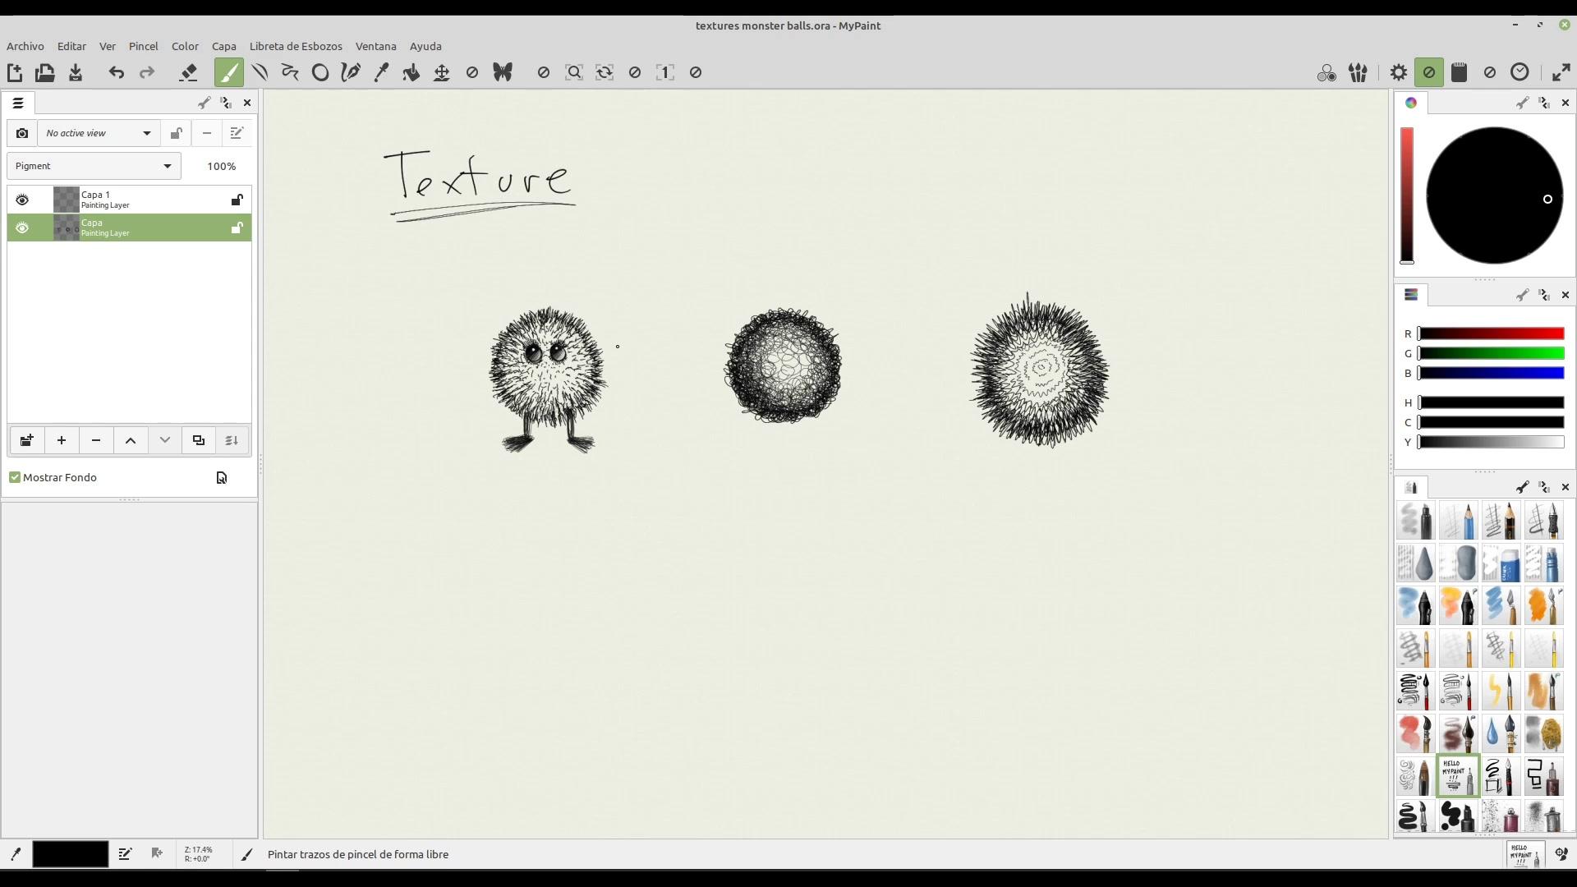Open the history clock icon

1520,72
